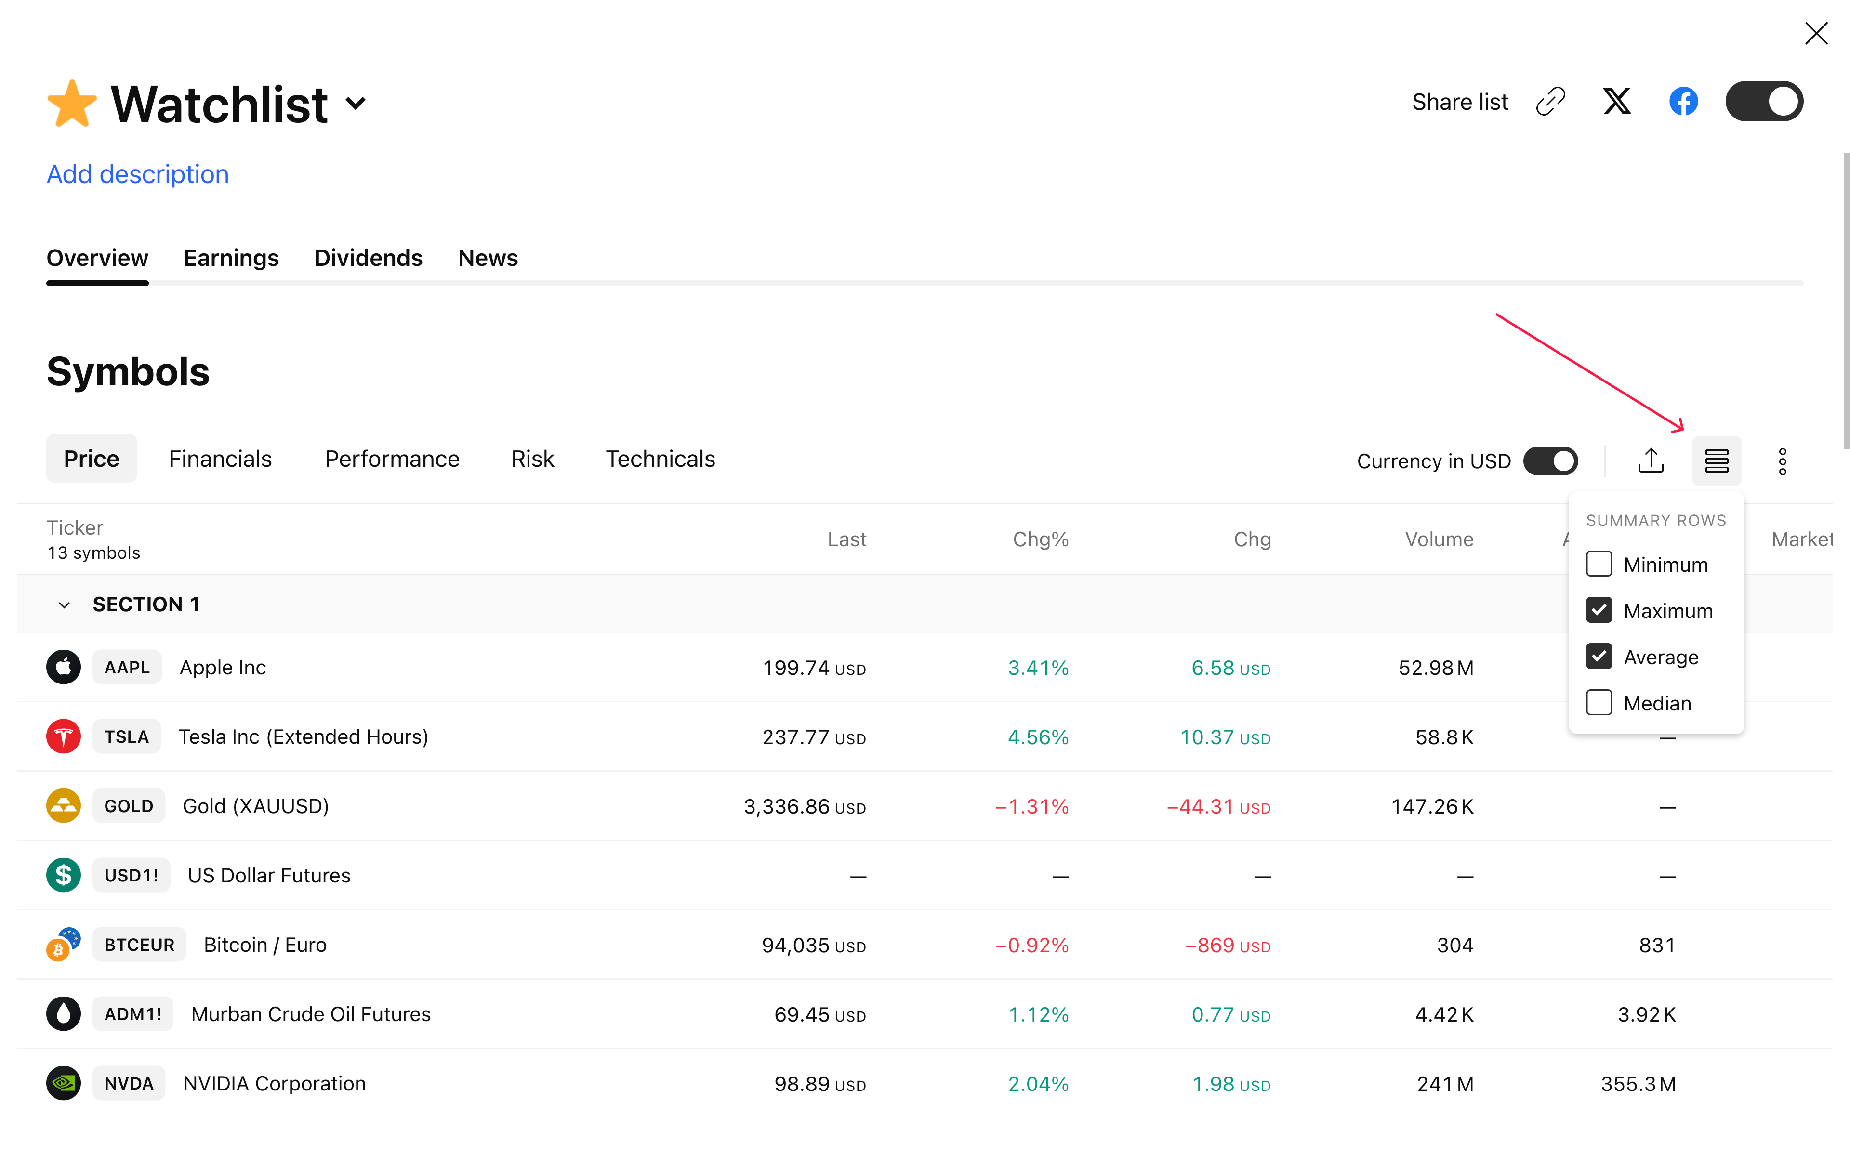Click the NVIDIA logo icon
The height and width of the screenshot is (1156, 1850).
coord(64,1083)
